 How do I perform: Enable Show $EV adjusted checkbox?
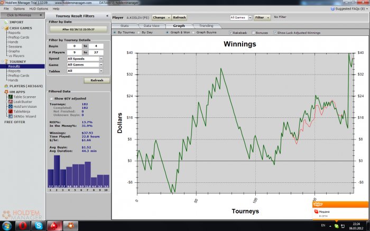(51, 98)
